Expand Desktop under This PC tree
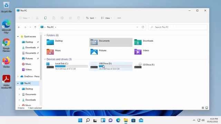 coord(19,89)
